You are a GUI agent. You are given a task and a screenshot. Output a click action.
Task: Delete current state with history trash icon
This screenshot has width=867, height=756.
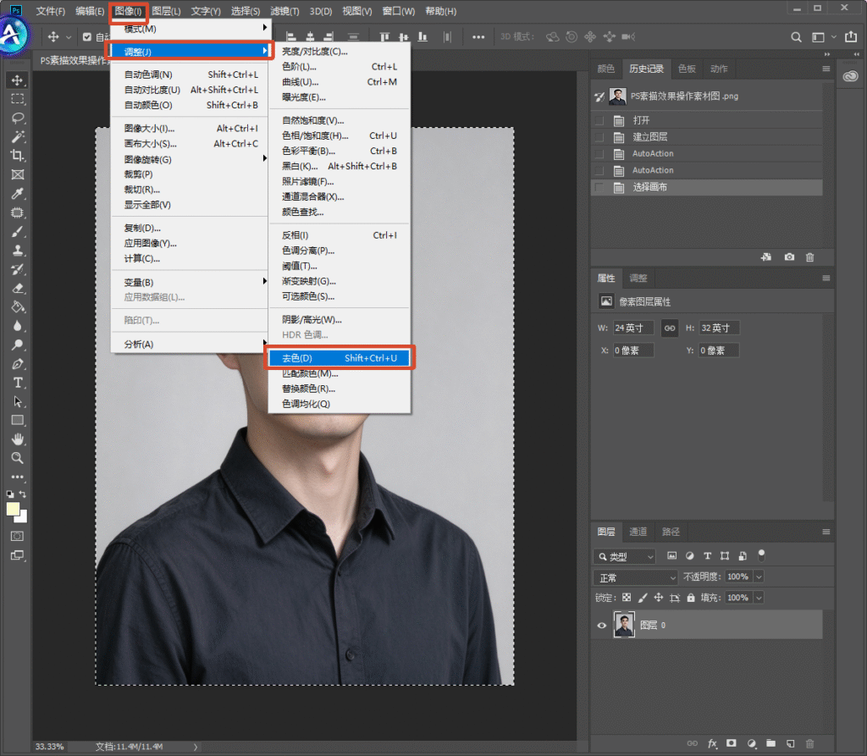[810, 257]
